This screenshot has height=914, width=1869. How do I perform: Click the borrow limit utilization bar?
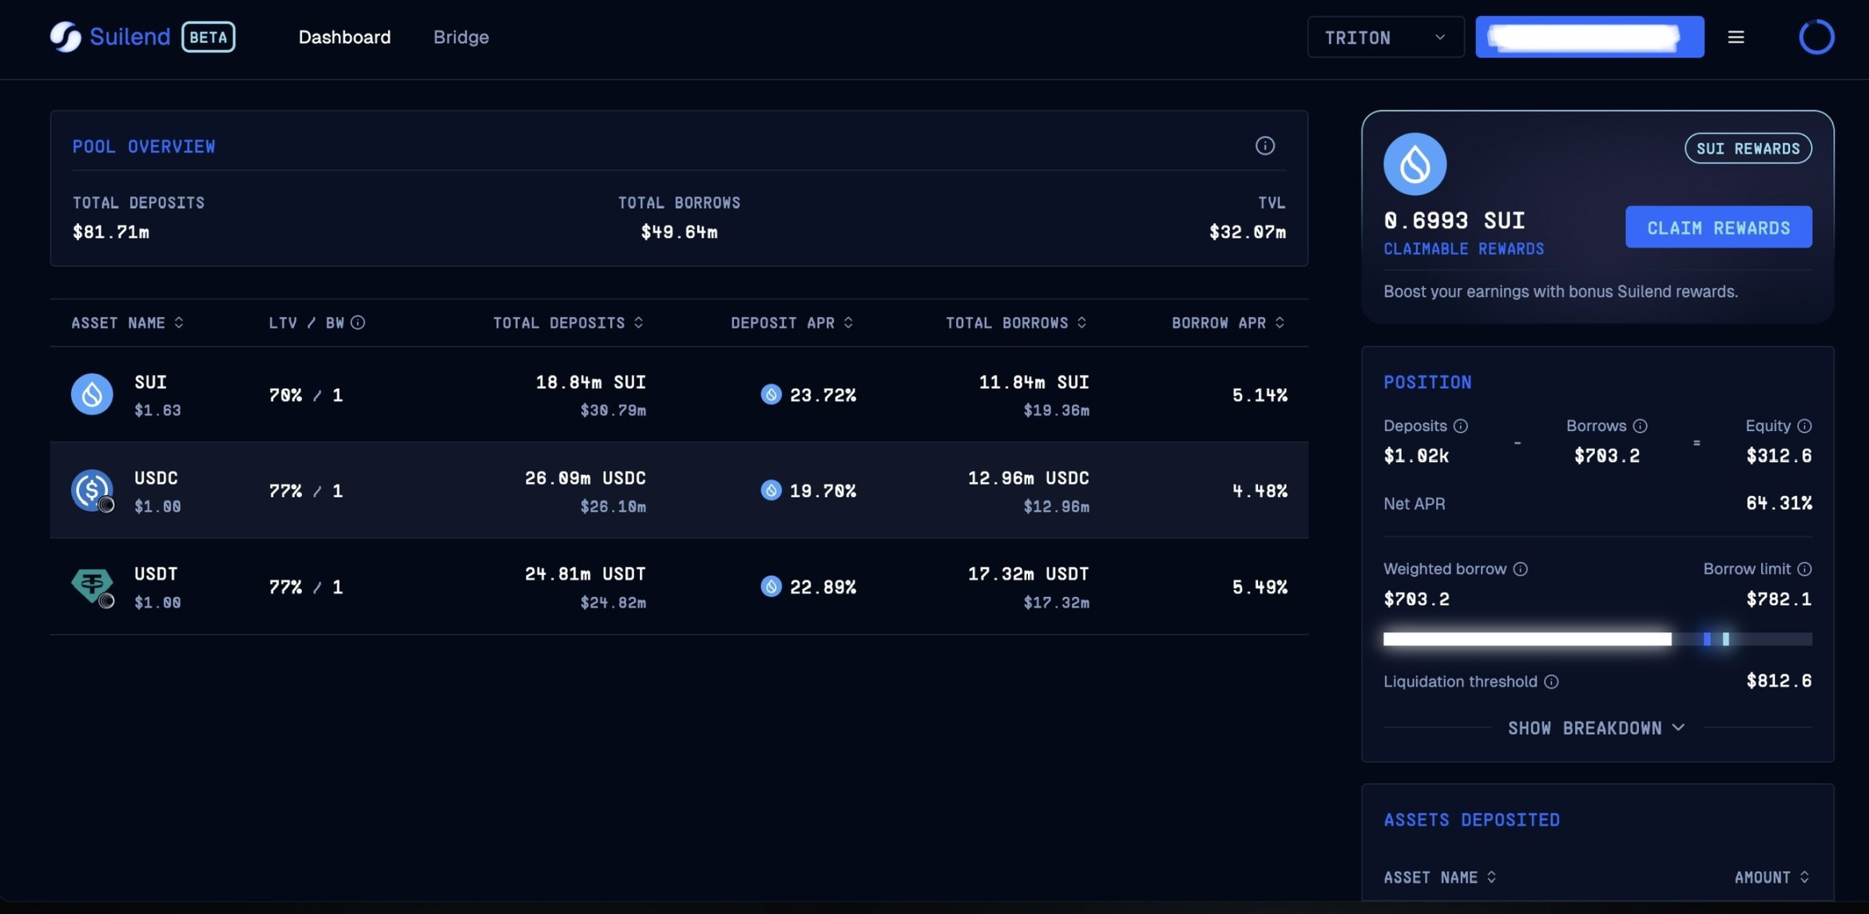point(1597,639)
